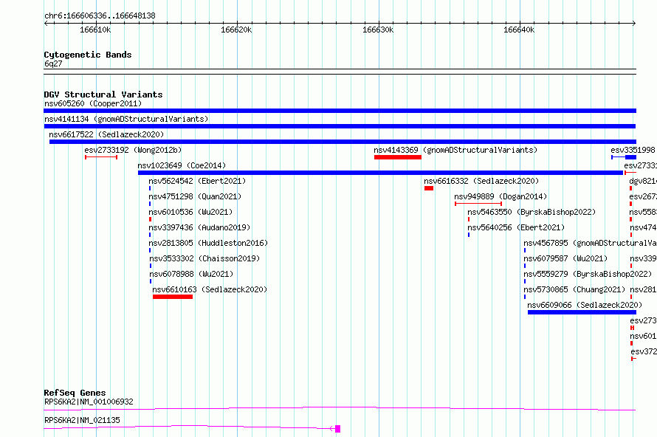The height and width of the screenshot is (437, 657).
Task: Click the RPS6KA2|NM_021135 gene label
Action: pos(82,420)
